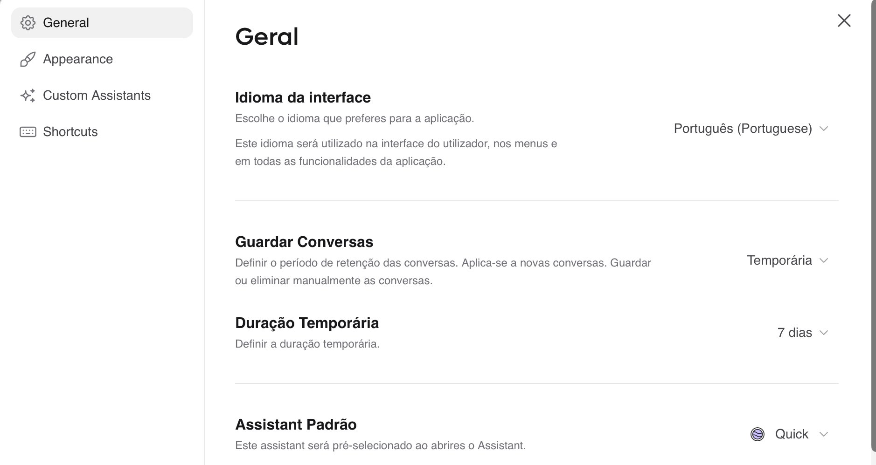
Task: Select the General sidebar item
Action: tap(102, 23)
